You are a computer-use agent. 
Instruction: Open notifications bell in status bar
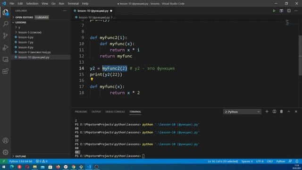click(297, 161)
